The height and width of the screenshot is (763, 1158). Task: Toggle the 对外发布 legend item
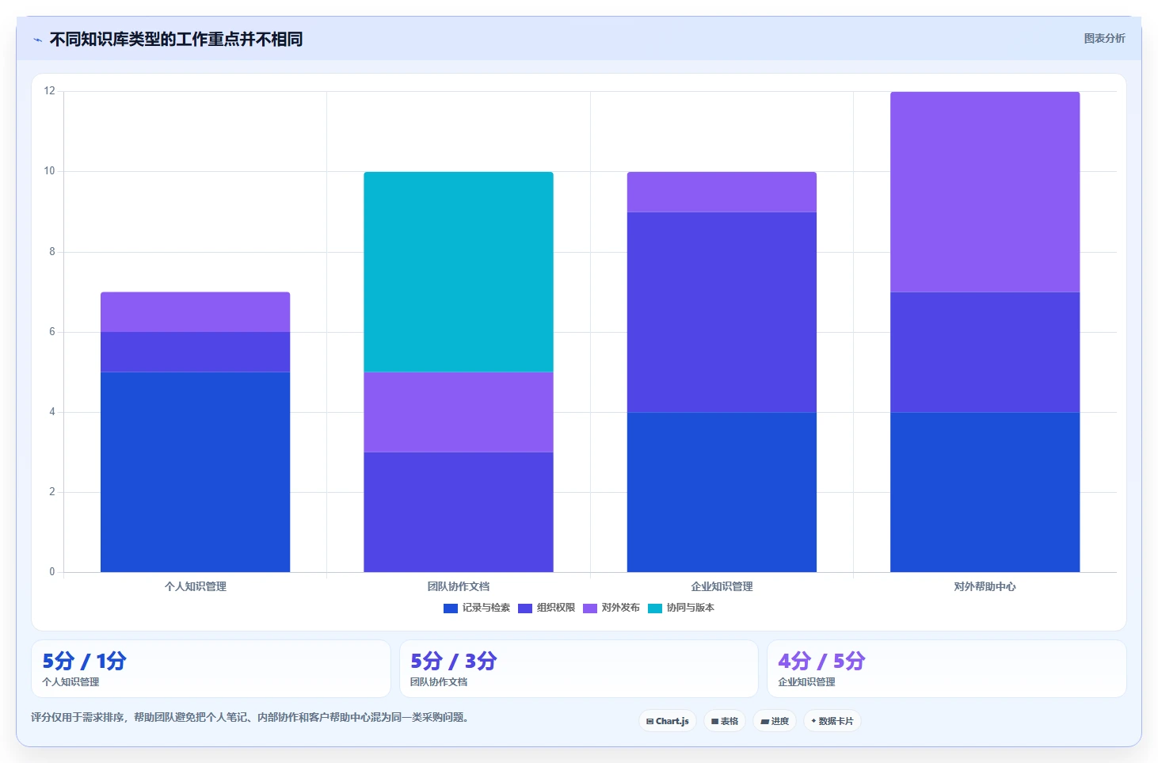coord(611,608)
